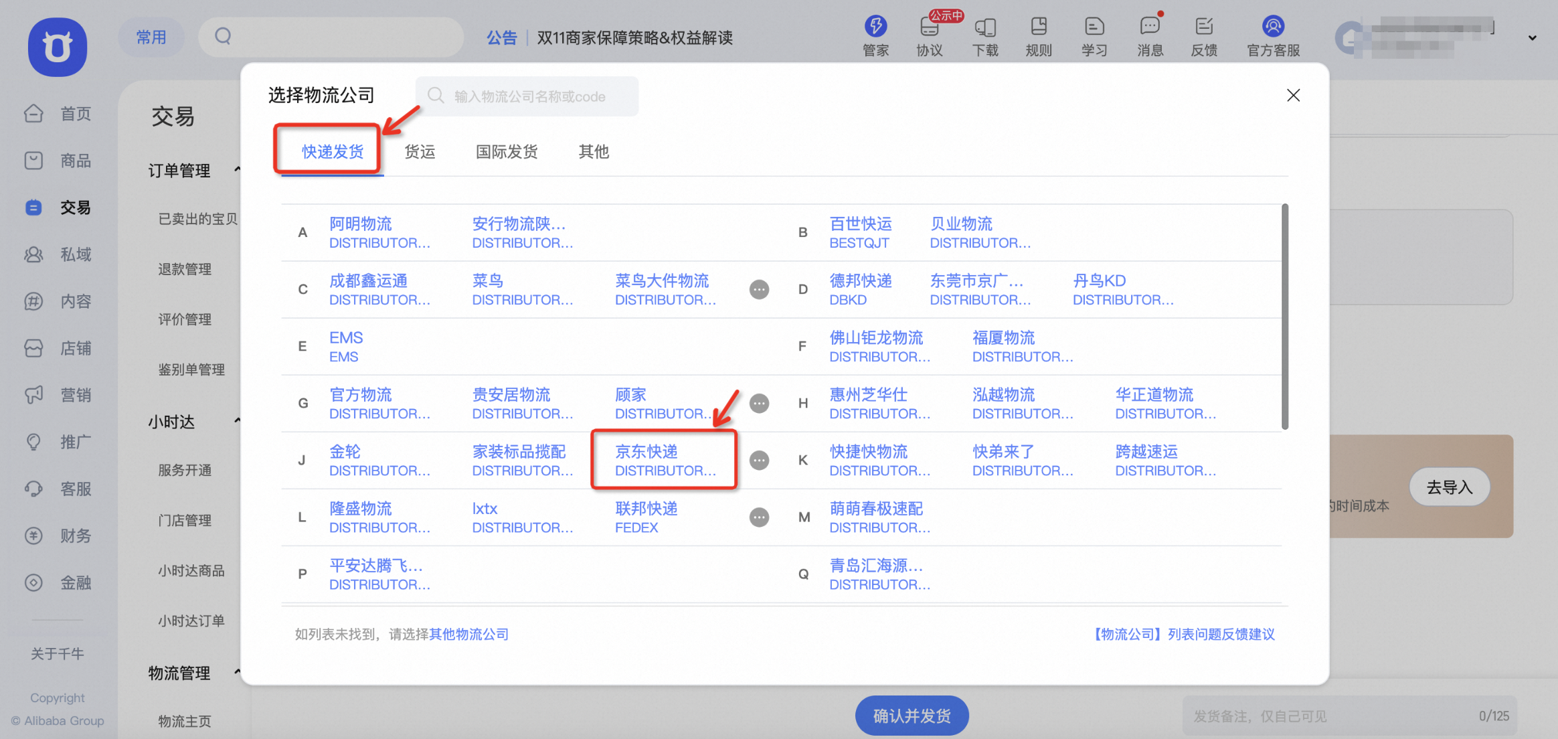Open 列表问题反馈建议 link

click(x=1183, y=634)
